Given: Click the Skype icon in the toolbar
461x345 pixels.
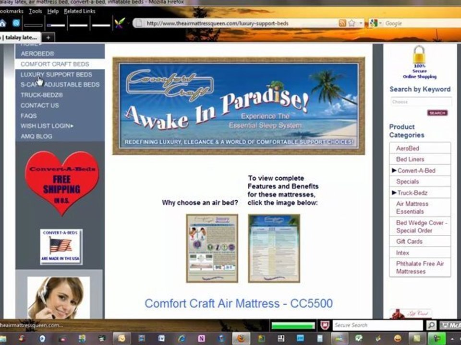Looking at the screenshot, I should coord(16,23).
